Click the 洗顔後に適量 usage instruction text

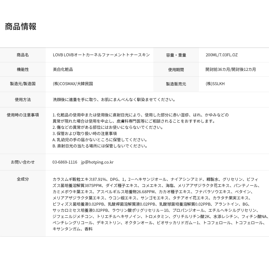pyautogui.click(x=114, y=100)
